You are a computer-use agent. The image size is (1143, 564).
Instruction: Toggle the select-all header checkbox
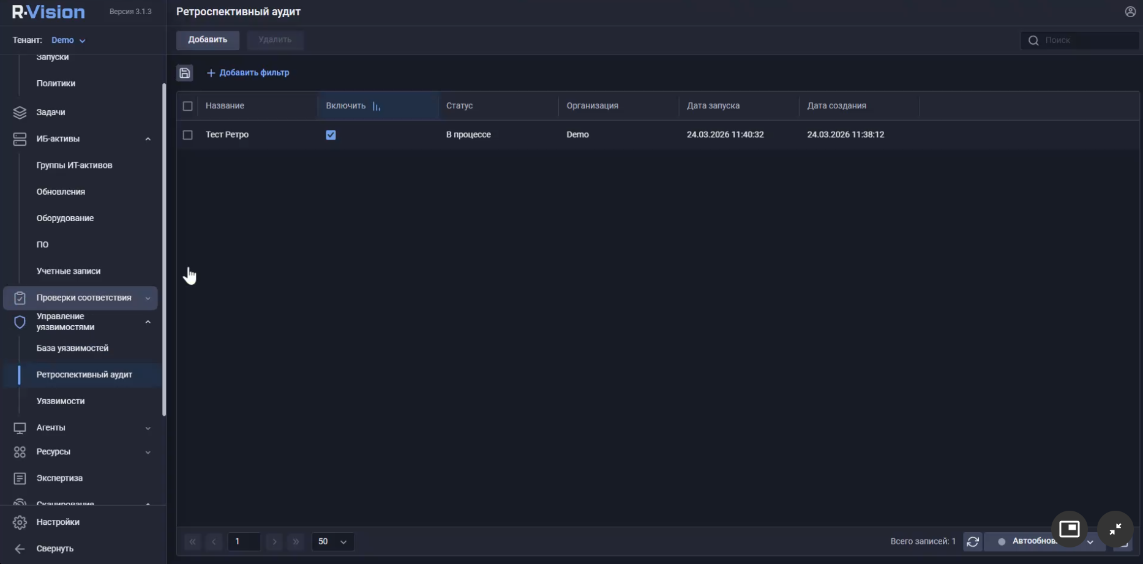(188, 106)
